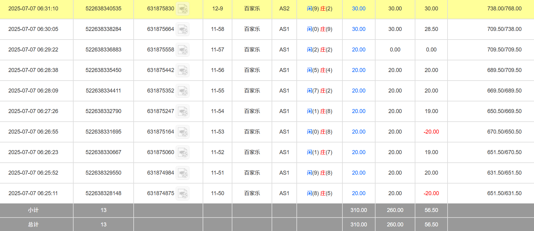Image resolution: width=534 pixels, height=231 pixels.
Task: Select the balance 738.00/768.00 cell
Action: [x=504, y=9]
